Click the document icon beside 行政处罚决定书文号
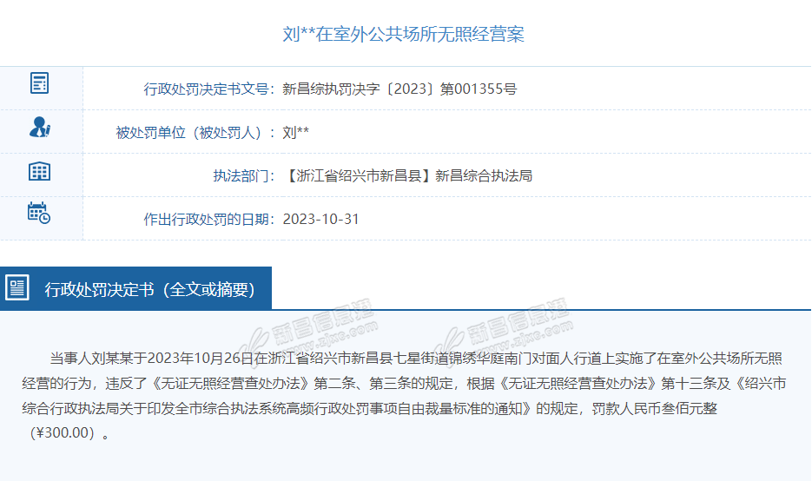Image resolution: width=812 pixels, height=481 pixels. point(39,83)
